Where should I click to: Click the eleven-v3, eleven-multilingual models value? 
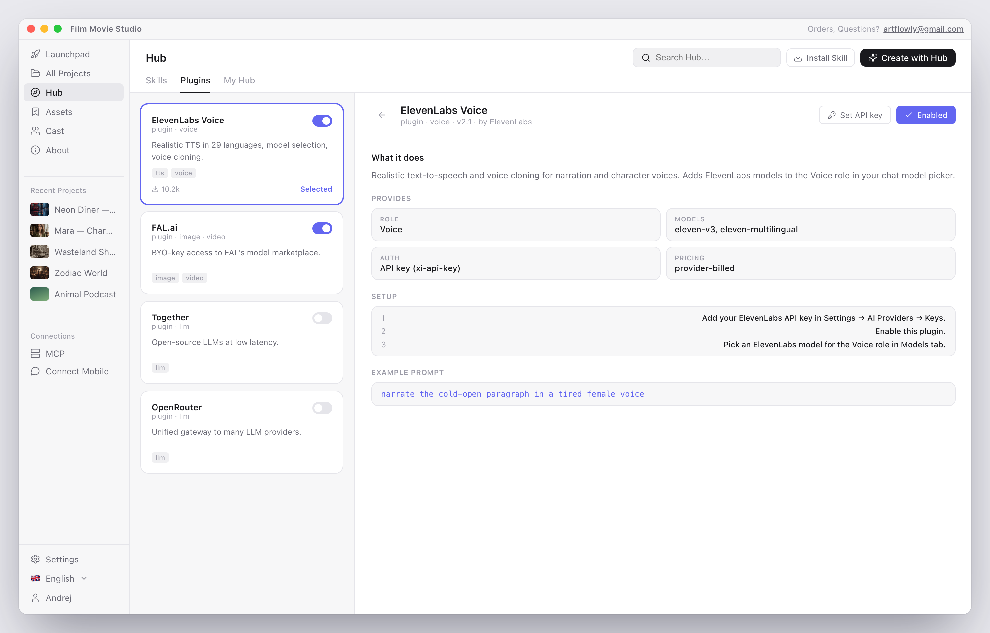(x=736, y=229)
